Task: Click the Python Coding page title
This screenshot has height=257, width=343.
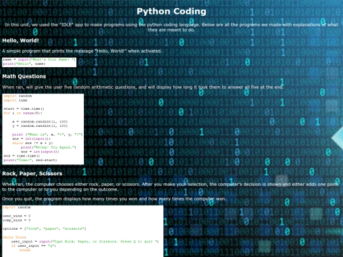Action: tap(171, 11)
